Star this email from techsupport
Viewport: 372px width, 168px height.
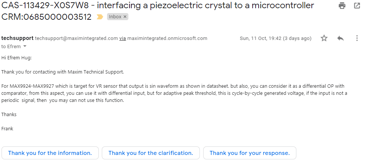click(324, 38)
